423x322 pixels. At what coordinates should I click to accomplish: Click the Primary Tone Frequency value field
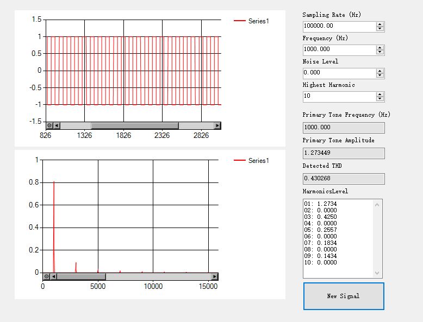coord(344,128)
